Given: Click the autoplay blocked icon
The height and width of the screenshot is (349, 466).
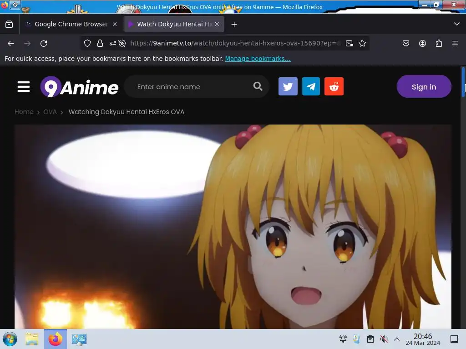Looking at the screenshot, I should (122, 43).
